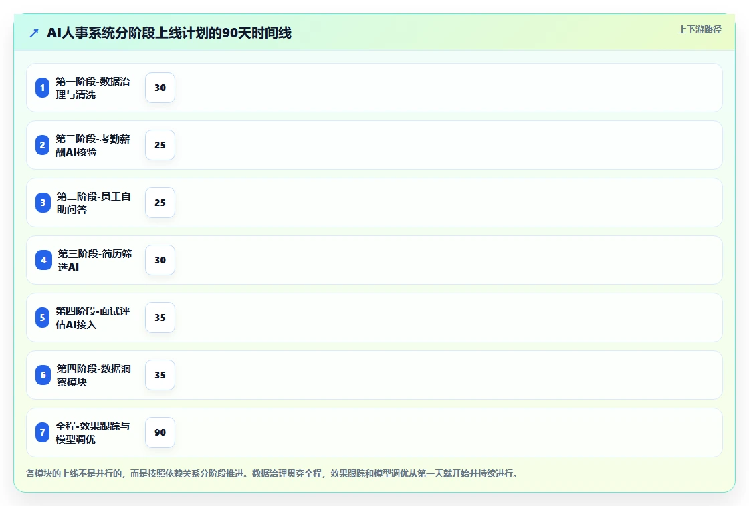
Task: Select the title AI人事系统分阶段上线计划的90天时间线
Action: [169, 33]
